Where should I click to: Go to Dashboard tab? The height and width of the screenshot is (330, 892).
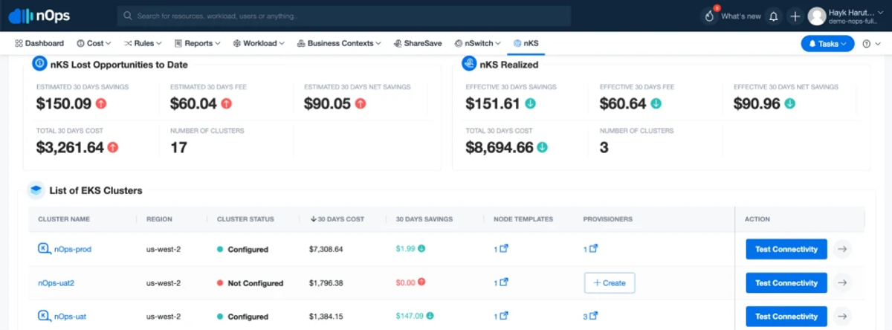[39, 44]
